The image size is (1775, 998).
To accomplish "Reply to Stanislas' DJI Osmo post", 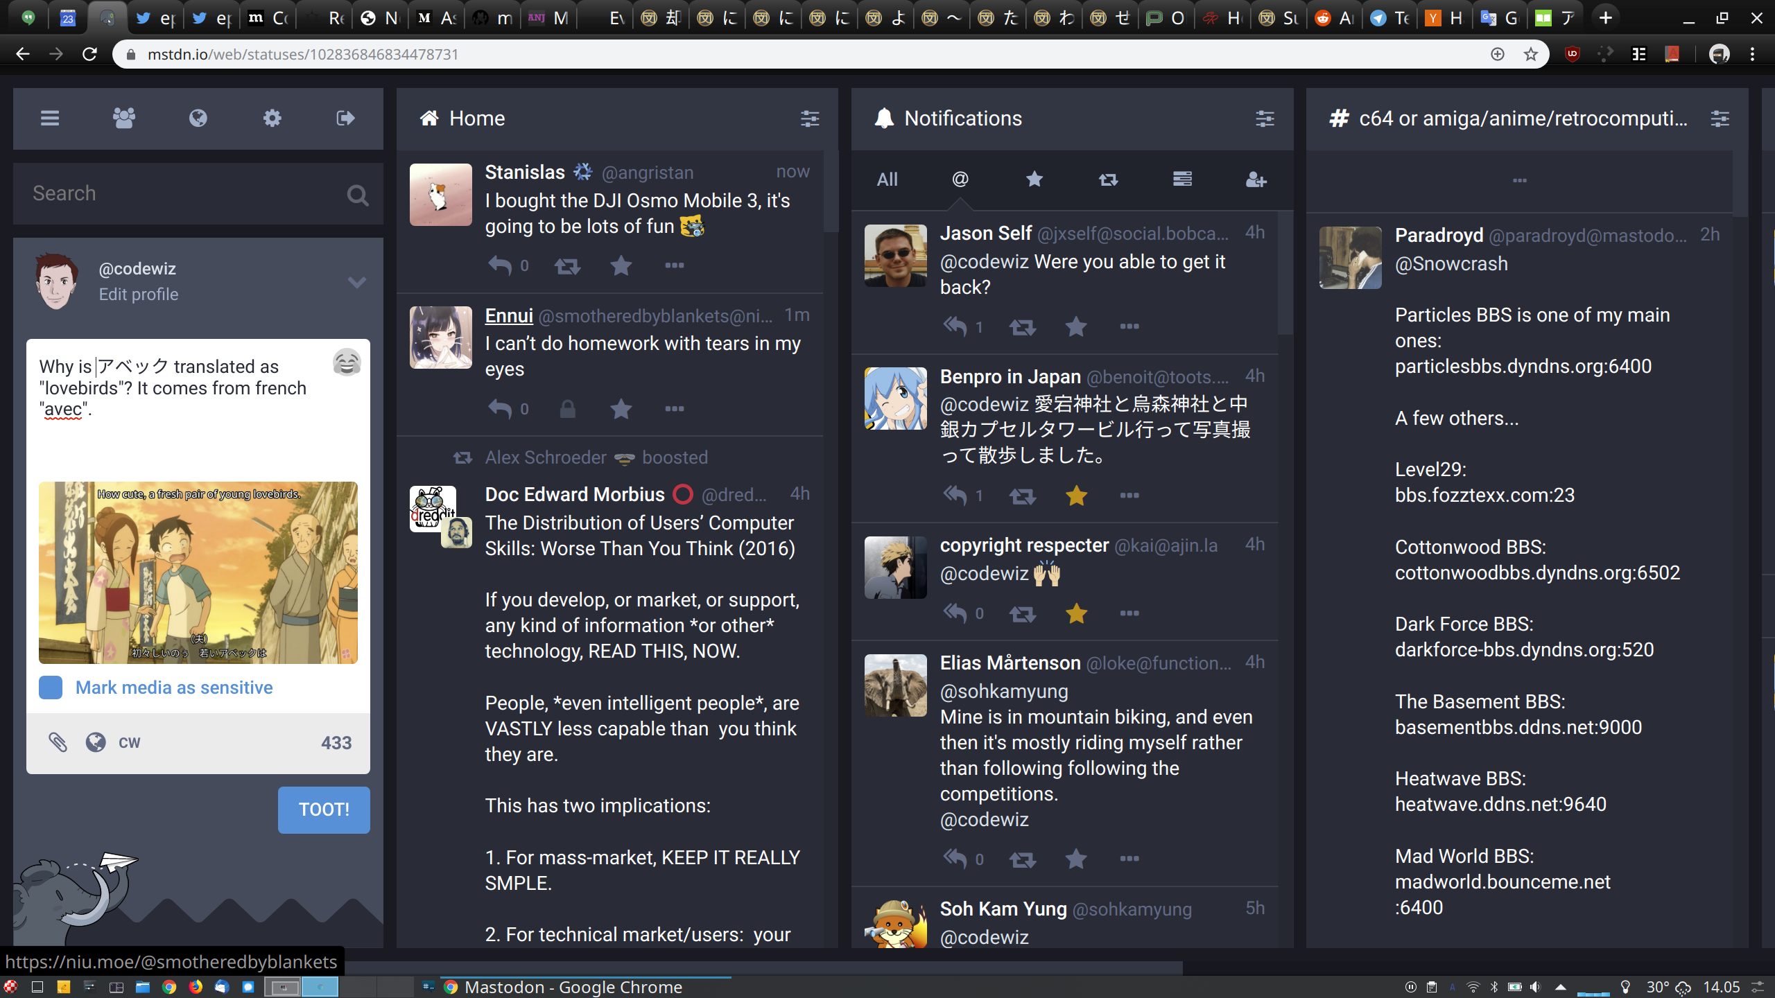I will tap(499, 265).
